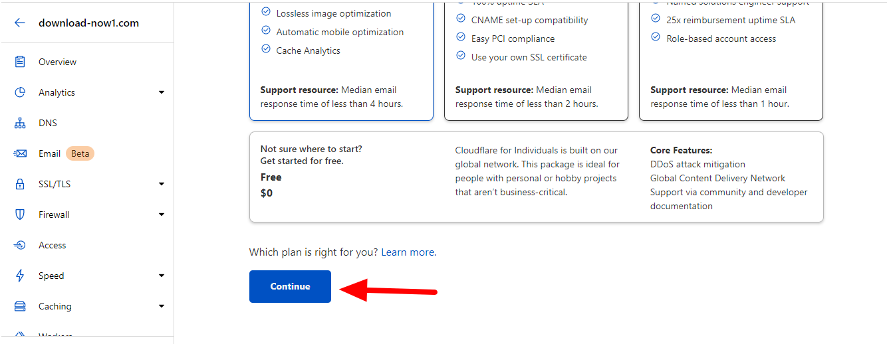Click the Overview clipboard icon
887x344 pixels.
(x=20, y=62)
